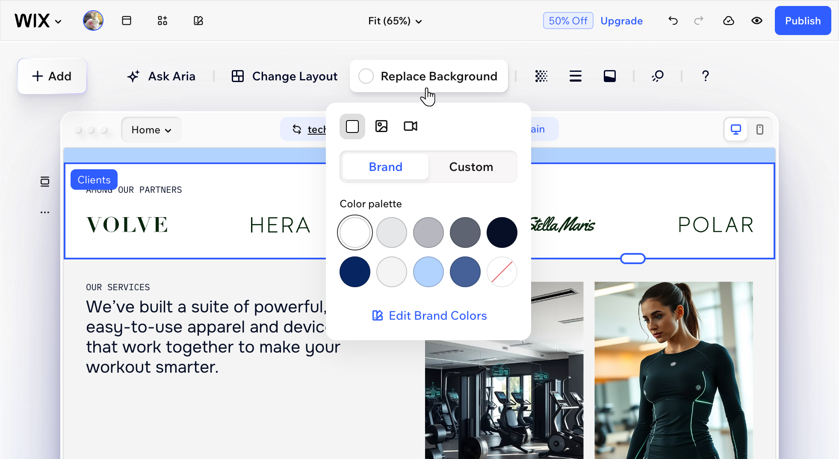Screen dimensions: 839x459
Task: Open the Site Styles panel
Action: click(198, 21)
